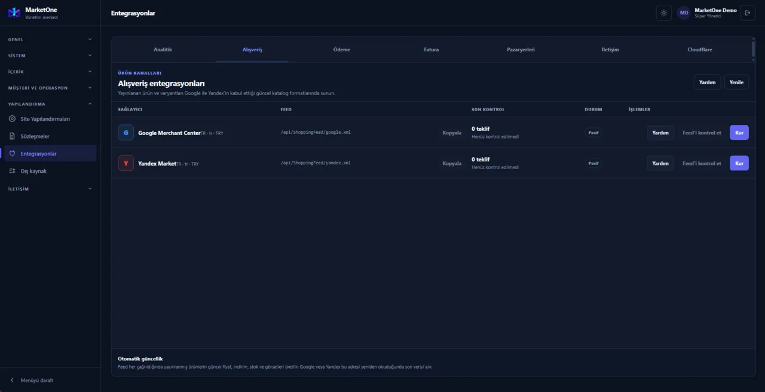Open Sözleşmeler document icon

pos(13,136)
